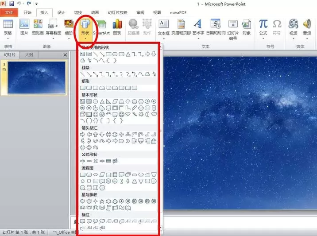The image size is (317, 236).
Task: Open the novaPDF ribbon tab
Action: 178,12
